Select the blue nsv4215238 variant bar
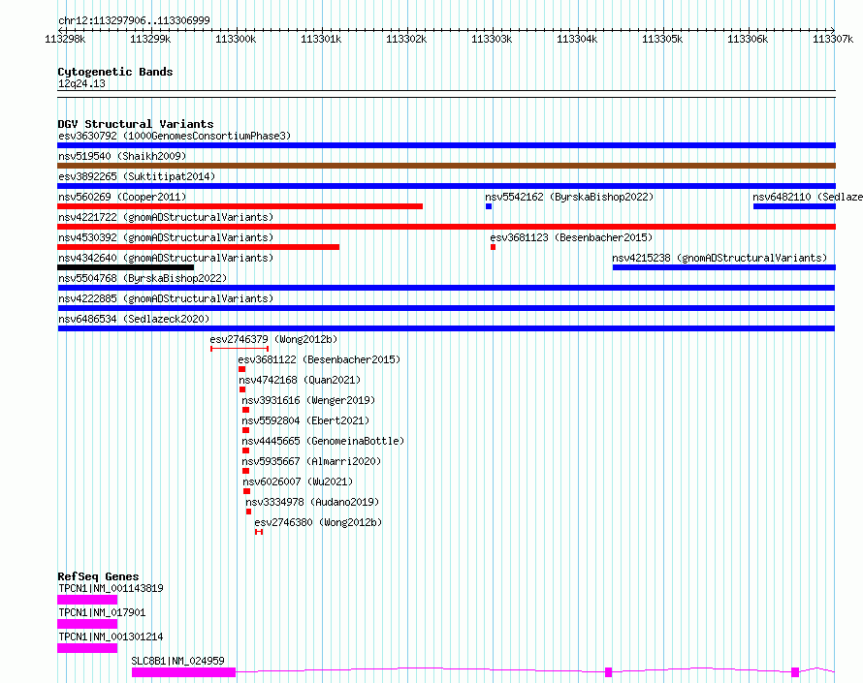The height and width of the screenshot is (683, 863). 724,267
